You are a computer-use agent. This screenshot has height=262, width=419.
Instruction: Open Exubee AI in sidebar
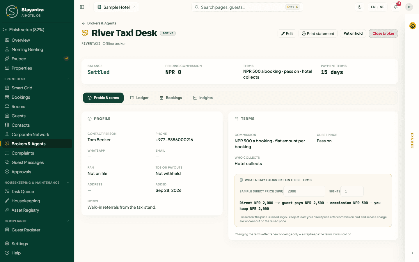[37, 59]
